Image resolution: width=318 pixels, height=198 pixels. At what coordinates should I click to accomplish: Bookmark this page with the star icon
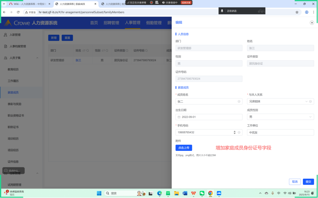[297, 12]
